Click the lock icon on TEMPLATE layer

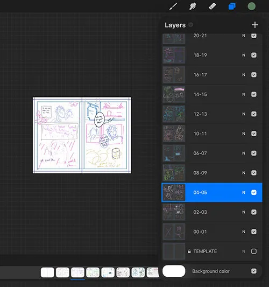click(x=189, y=251)
